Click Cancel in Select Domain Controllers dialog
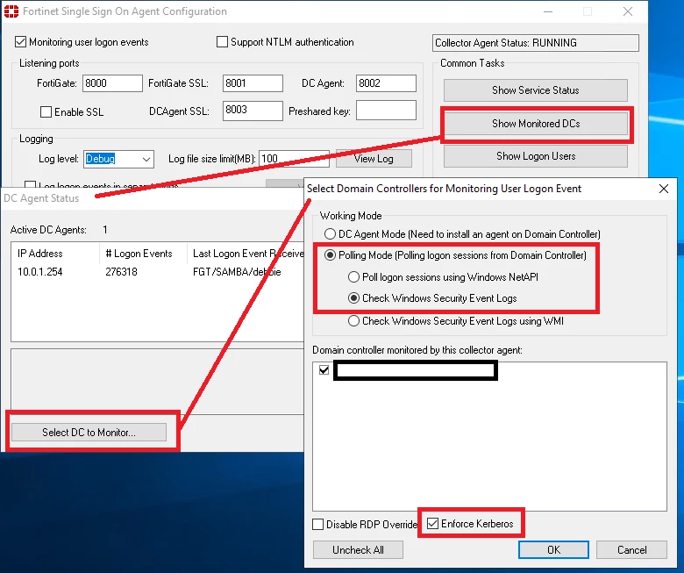The height and width of the screenshot is (573, 684). coord(631,550)
